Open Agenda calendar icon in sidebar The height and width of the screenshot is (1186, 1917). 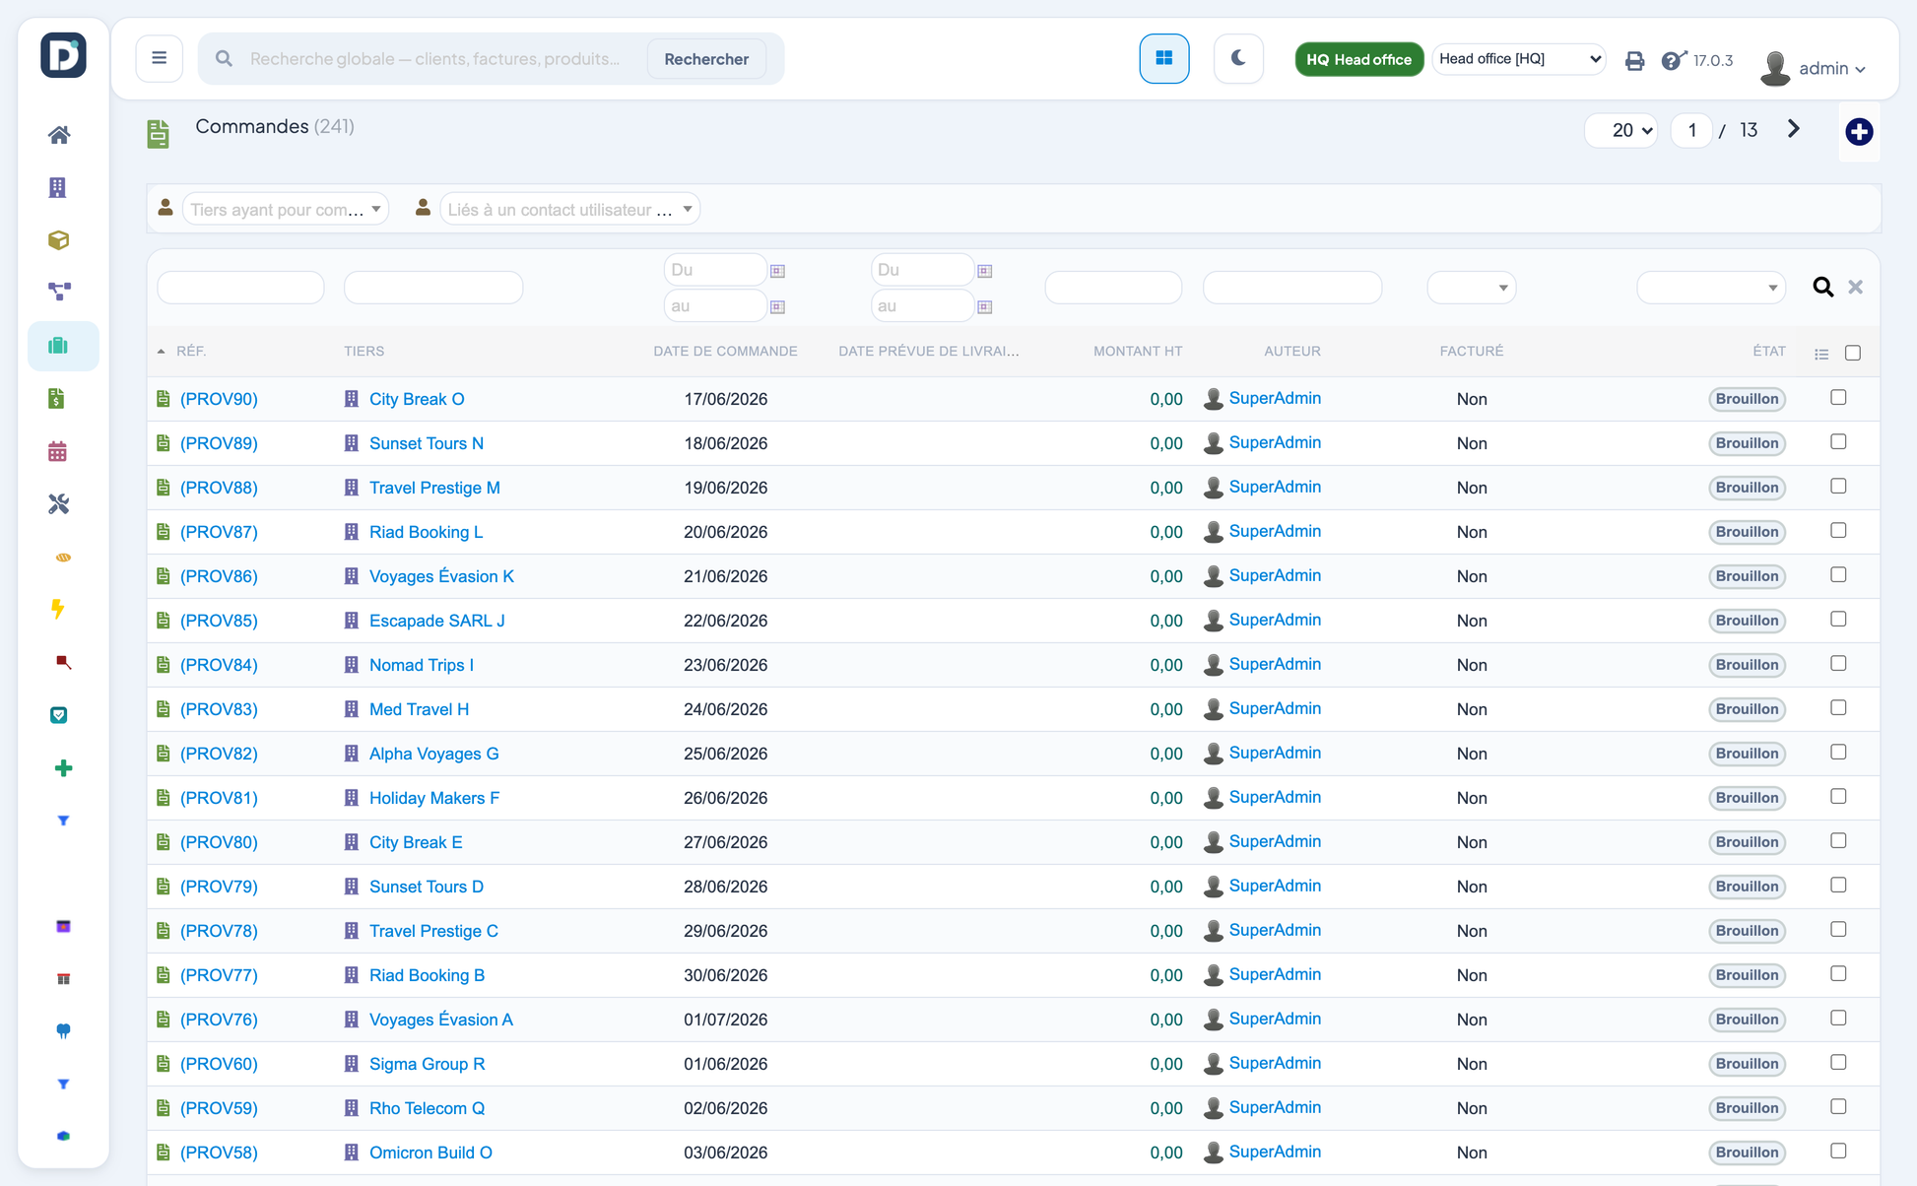point(58,451)
